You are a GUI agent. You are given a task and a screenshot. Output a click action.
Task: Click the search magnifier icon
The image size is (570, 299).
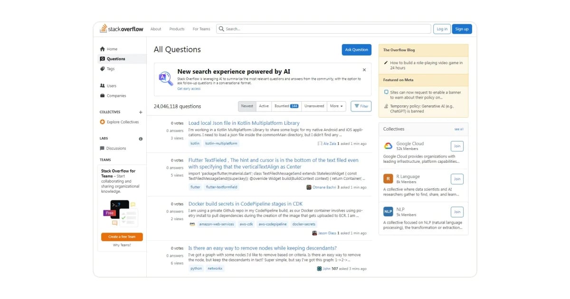221,28
